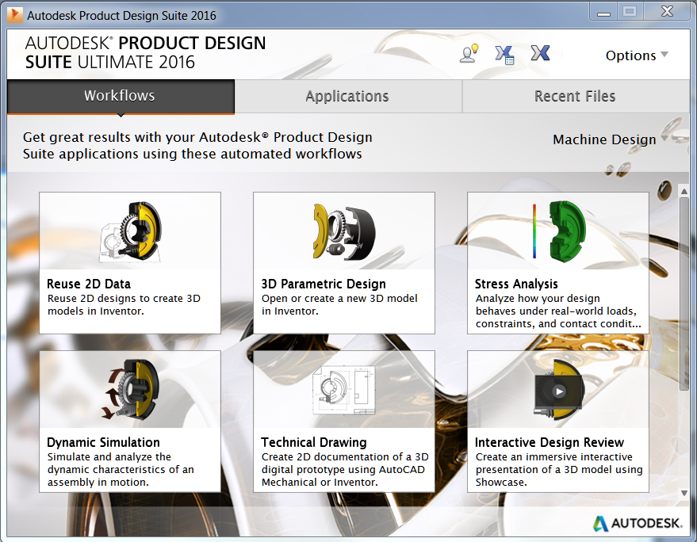
Task: Open the Technical Drawing blueprint icon
Action: click(x=343, y=388)
